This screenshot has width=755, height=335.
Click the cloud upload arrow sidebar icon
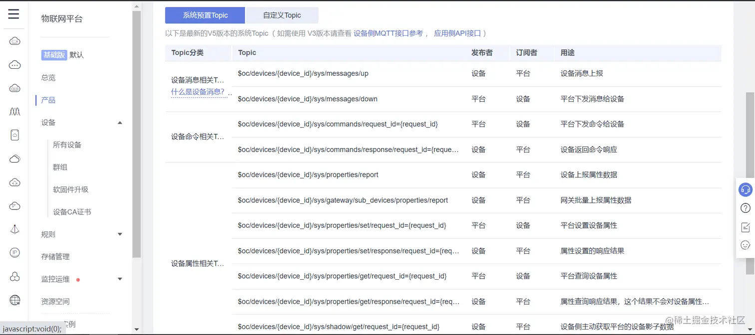(x=15, y=182)
